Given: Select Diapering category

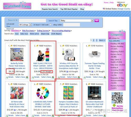Looking at the screenshot, I should (x=117, y=51).
